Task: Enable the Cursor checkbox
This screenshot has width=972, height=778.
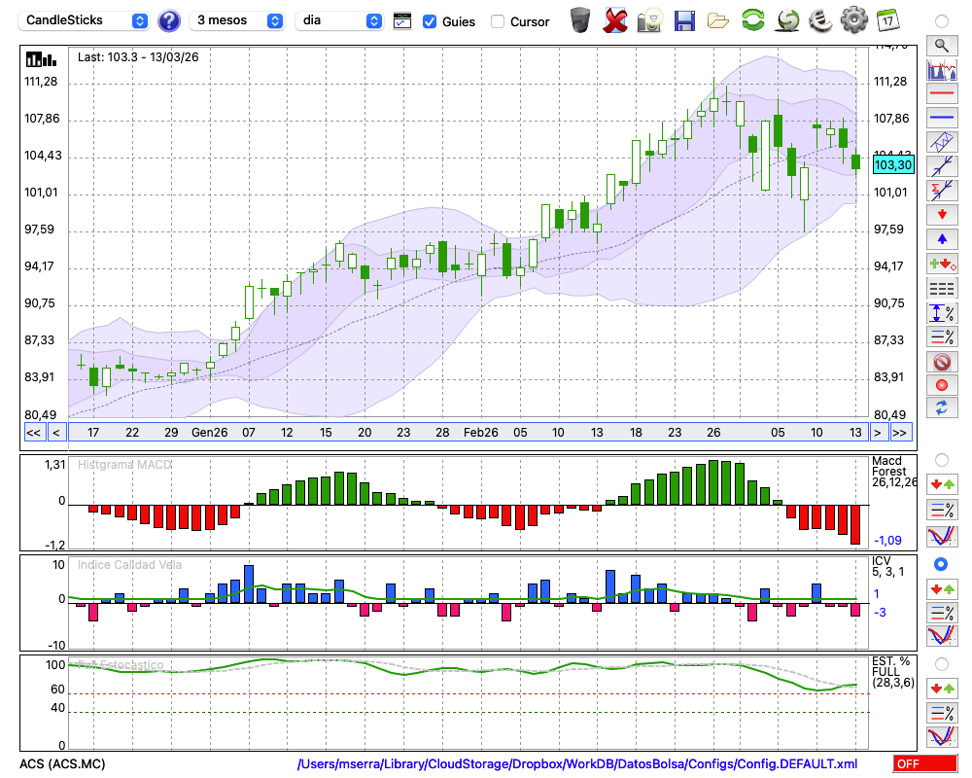Action: (498, 21)
